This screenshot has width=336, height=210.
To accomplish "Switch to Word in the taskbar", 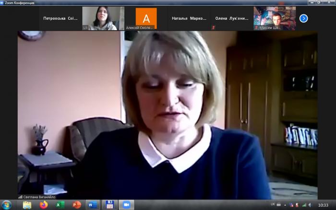I will pos(93,205).
